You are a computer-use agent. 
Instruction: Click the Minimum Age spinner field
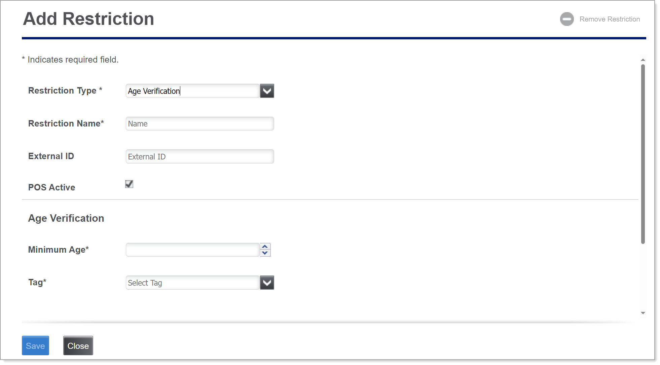click(193, 250)
